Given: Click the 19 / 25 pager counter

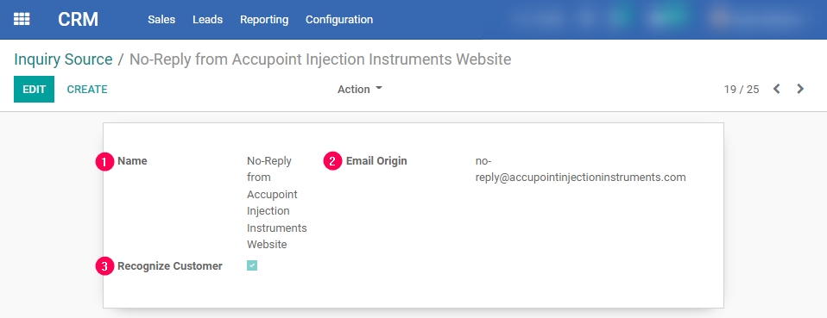Looking at the screenshot, I should click(742, 90).
